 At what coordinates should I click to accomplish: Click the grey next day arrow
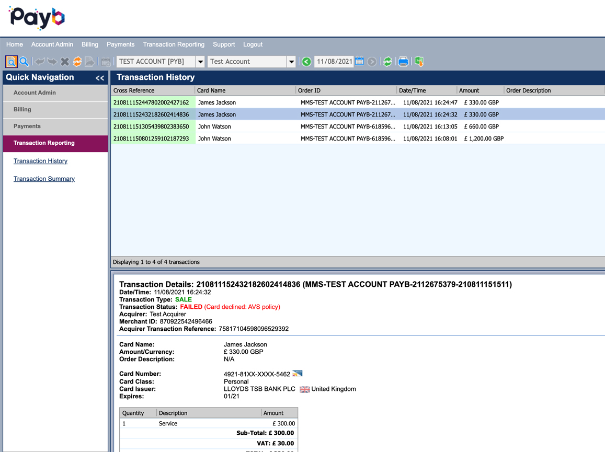point(372,62)
